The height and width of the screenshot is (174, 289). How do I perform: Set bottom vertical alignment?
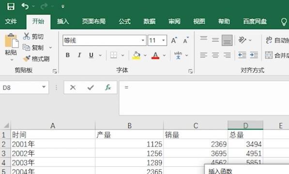tap(227, 40)
